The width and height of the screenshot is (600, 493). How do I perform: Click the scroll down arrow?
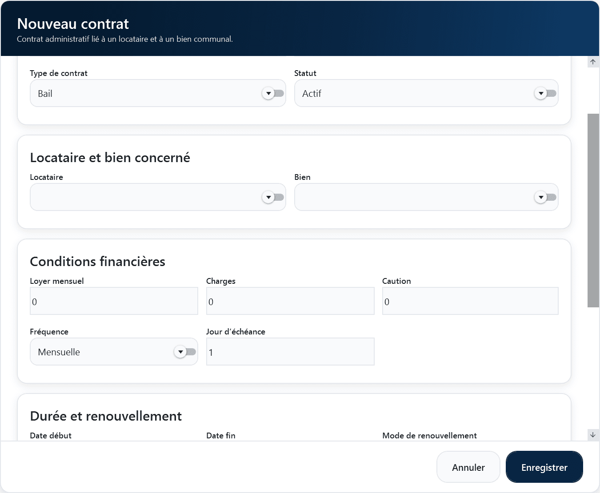(593, 435)
